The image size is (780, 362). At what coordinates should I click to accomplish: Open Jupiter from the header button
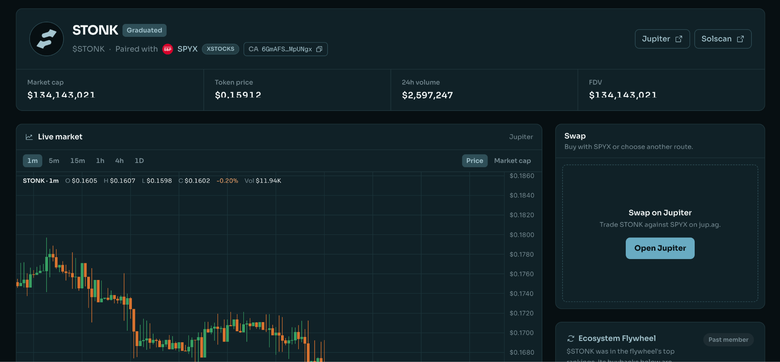pyautogui.click(x=662, y=39)
